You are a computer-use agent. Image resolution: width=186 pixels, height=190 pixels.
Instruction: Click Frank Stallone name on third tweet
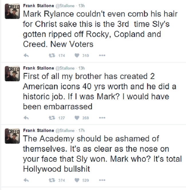pyautogui.click(x=38, y=130)
